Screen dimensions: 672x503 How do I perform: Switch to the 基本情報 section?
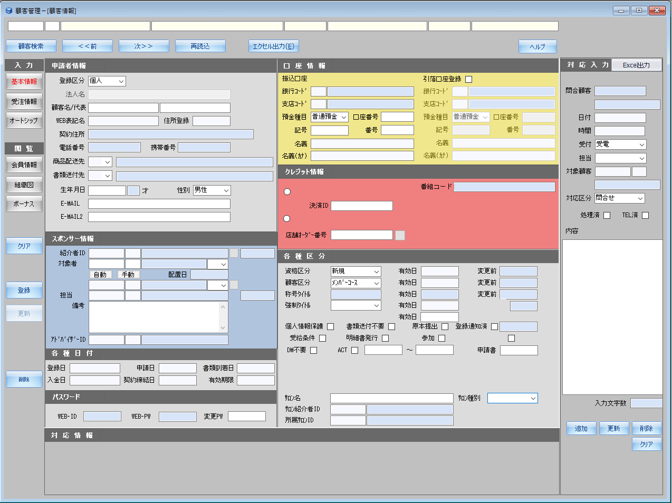(x=24, y=82)
